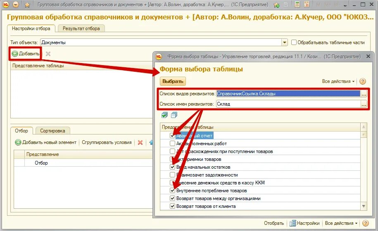Open the ellipsis button for Список видов реквизитов
The width and height of the screenshot is (378, 231).
[x=364, y=94]
